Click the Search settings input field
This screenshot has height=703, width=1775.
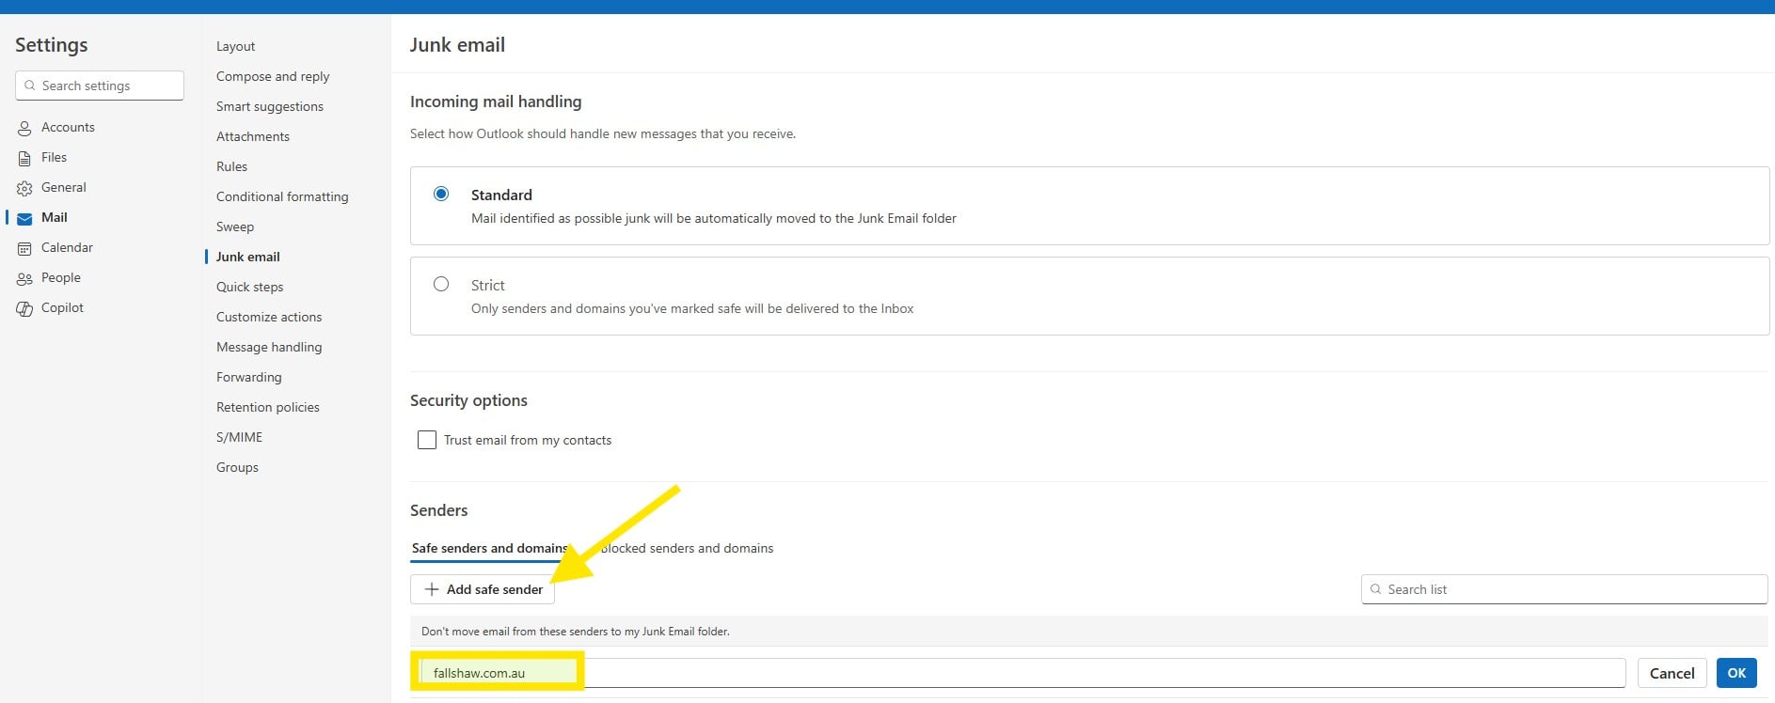[x=100, y=86]
